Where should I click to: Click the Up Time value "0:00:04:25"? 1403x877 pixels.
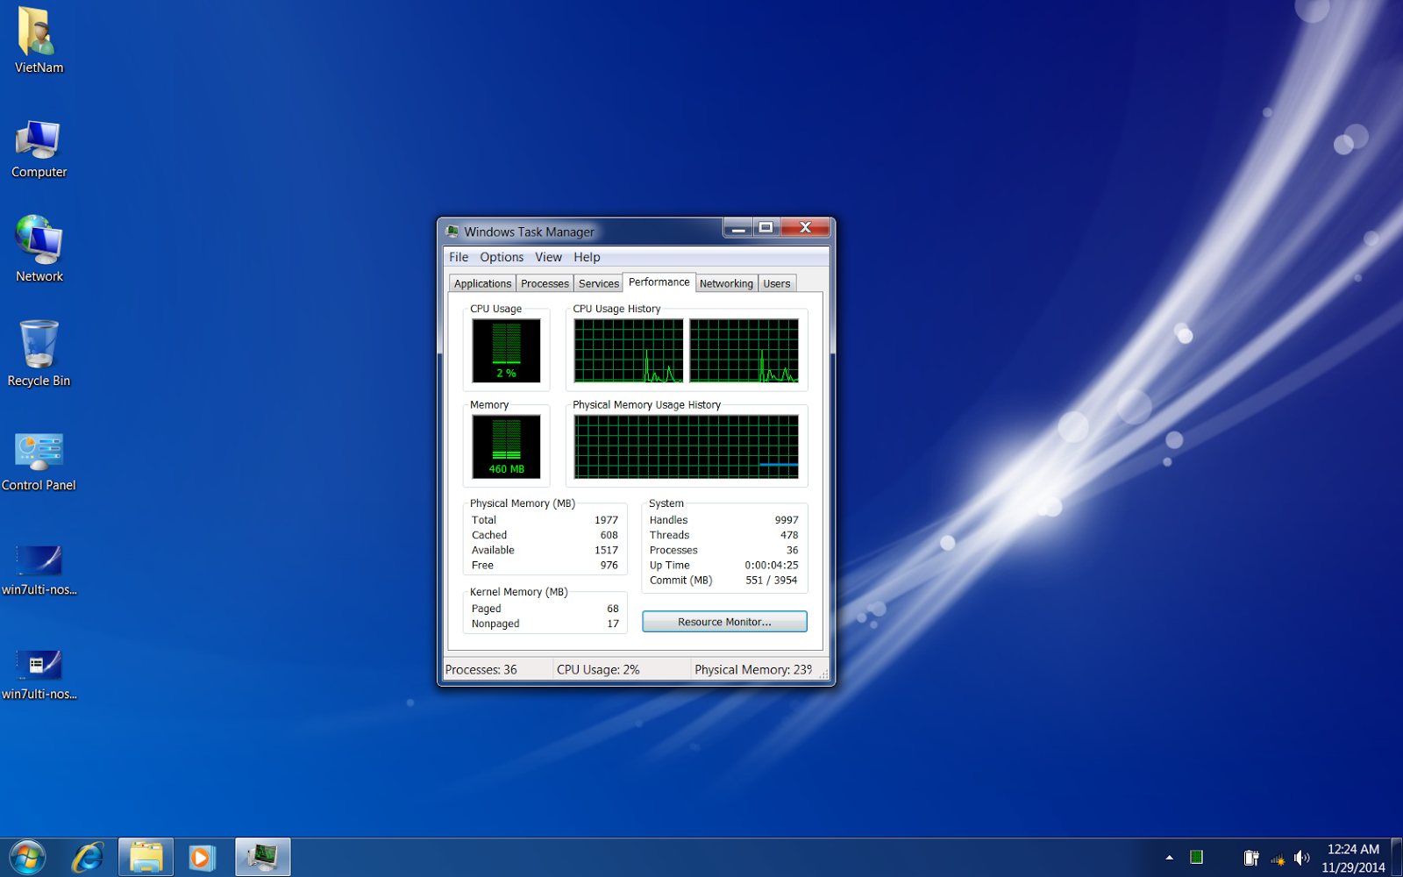772,565
